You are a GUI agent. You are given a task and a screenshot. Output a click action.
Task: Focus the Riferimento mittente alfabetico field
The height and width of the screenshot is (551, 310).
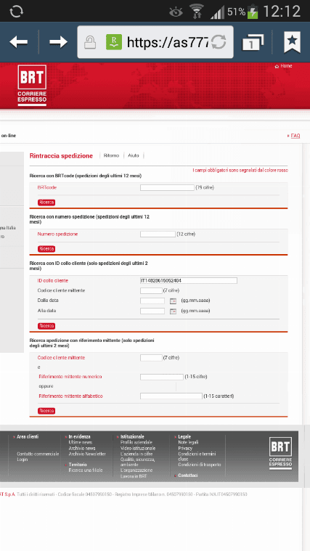tap(171, 396)
